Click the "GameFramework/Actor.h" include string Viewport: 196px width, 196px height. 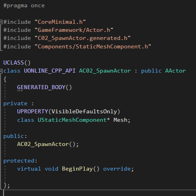coord(74,30)
